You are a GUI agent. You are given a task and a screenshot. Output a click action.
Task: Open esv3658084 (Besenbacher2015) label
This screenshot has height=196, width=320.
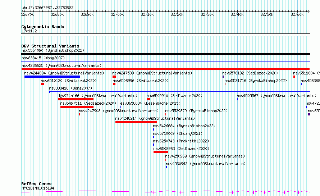[x=150, y=103]
